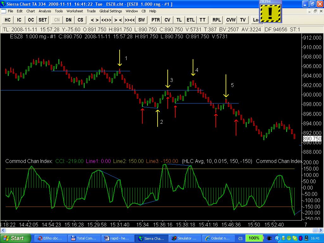Screen dimensions: 324x243
Task: Click the compress bar spacing button
Action: point(118,20)
